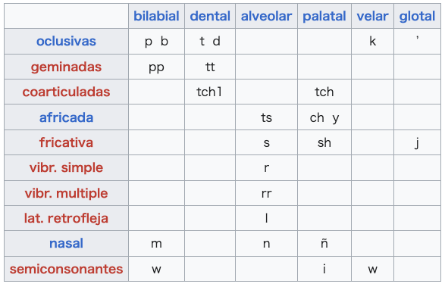445x287 pixels.
Task: Click the red geminadas link
Action: click(x=66, y=67)
